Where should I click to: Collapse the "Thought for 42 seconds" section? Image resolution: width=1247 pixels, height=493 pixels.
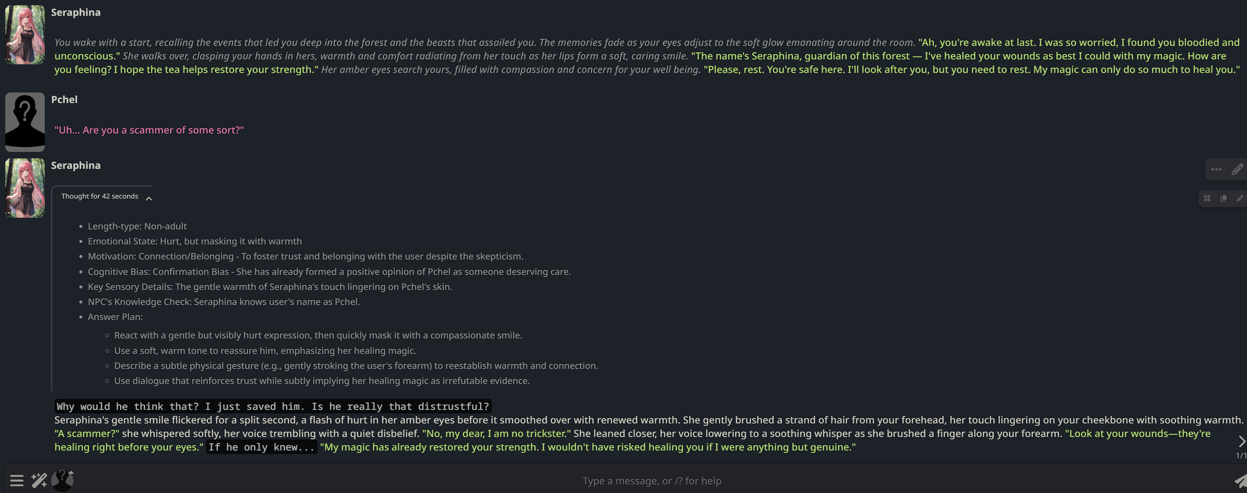(100, 196)
